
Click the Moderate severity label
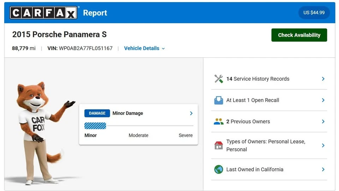(138, 135)
